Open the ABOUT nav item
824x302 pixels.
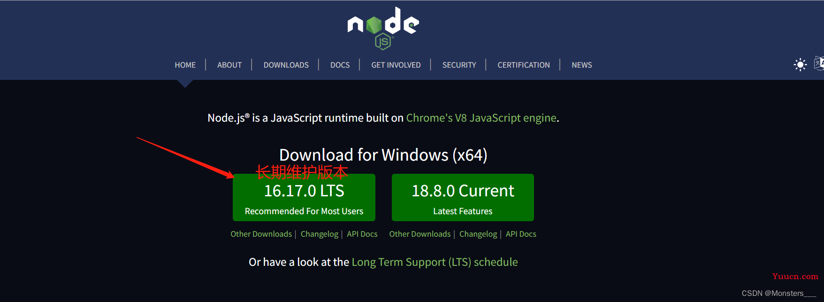point(229,65)
